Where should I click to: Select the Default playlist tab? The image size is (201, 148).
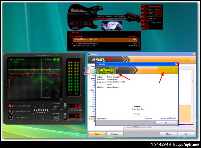click(x=76, y=33)
